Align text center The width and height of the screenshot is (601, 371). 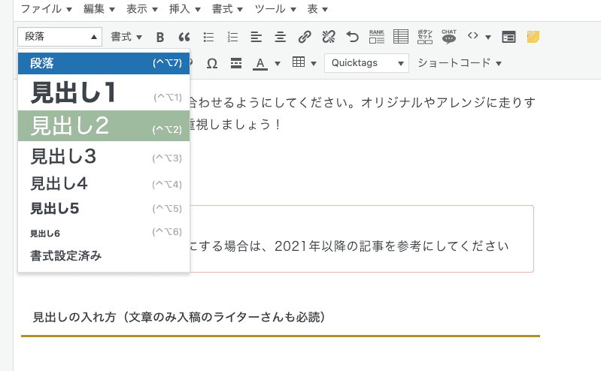pyautogui.click(x=280, y=37)
